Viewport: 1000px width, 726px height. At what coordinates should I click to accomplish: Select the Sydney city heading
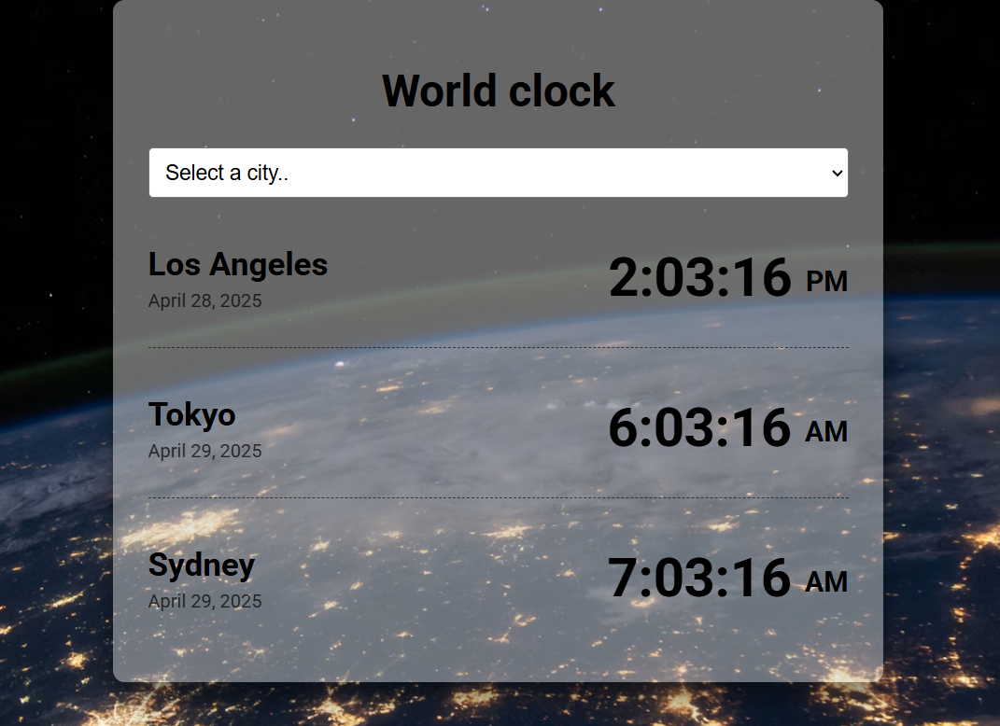pyautogui.click(x=202, y=565)
